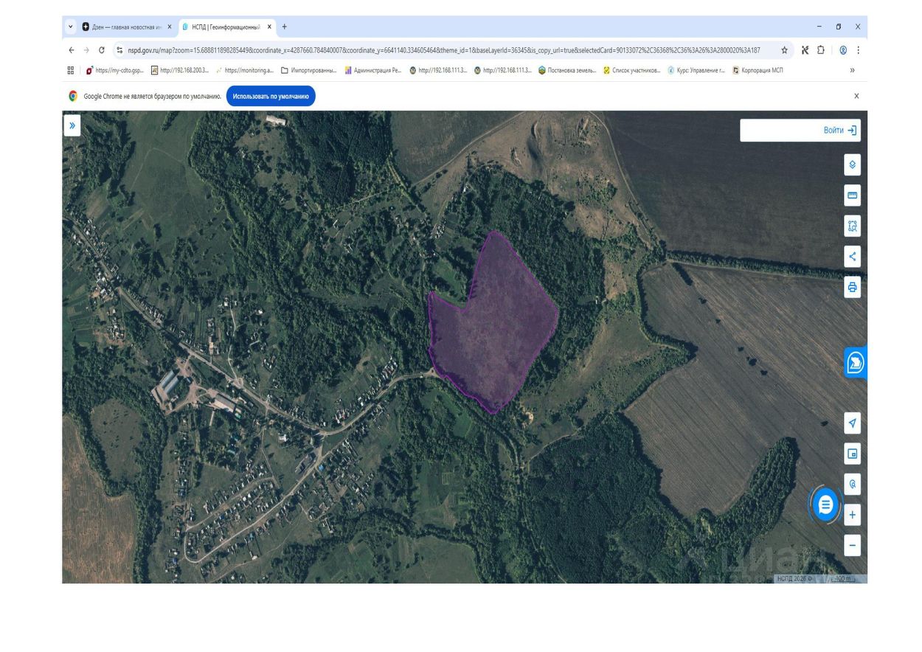This screenshot has height=652, width=922.
Task: Open the Администрация Ре bookmark
Action: pyautogui.click(x=373, y=70)
